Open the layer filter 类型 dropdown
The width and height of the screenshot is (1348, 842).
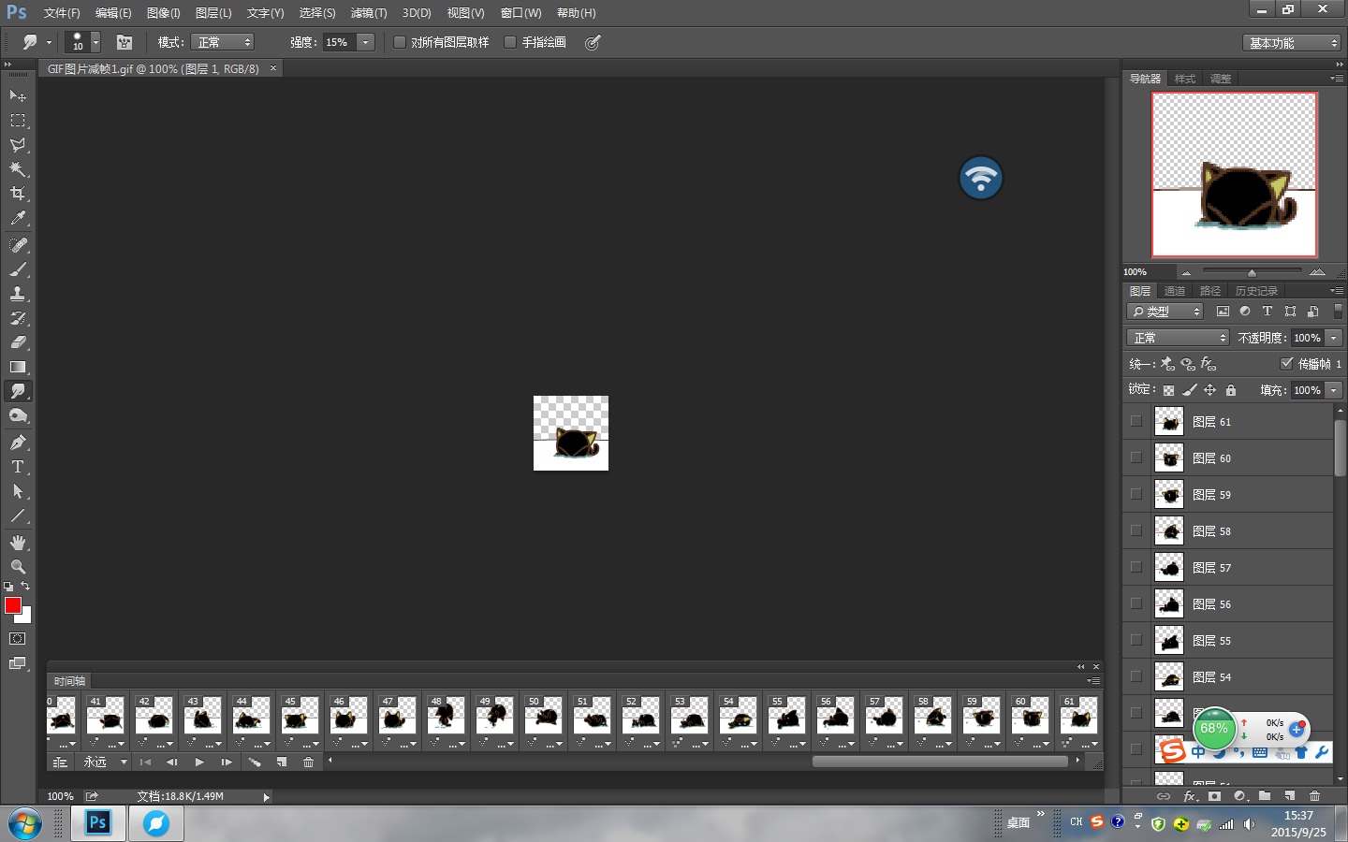(1165, 312)
